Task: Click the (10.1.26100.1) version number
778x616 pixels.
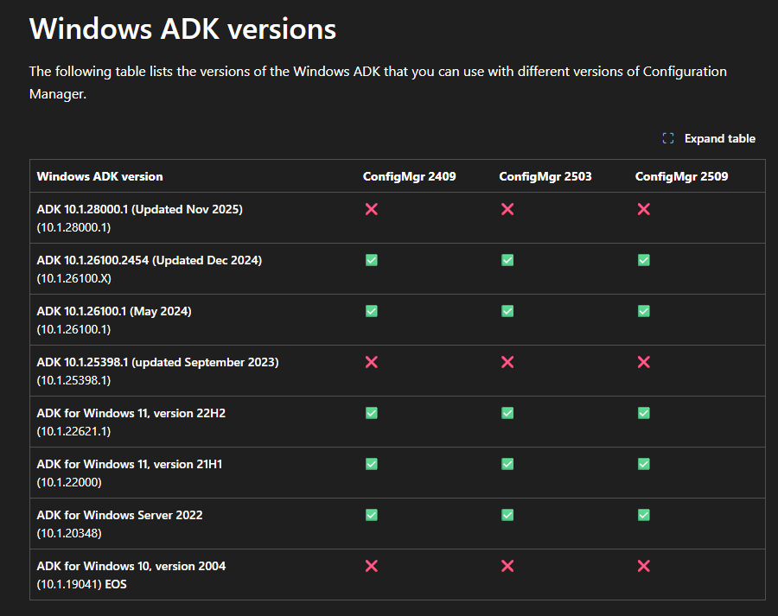Action: pyautogui.click(x=73, y=330)
